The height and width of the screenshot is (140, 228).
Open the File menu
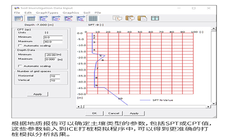pos(17,13)
